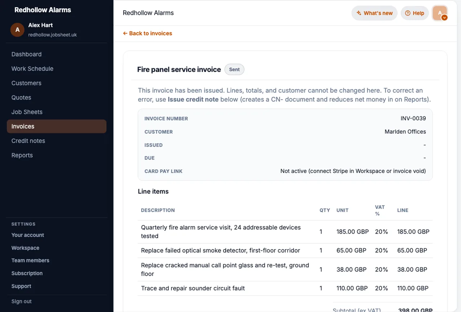461x312 pixels.
Task: Click the Fire panel service invoice heading
Action: coord(179,70)
